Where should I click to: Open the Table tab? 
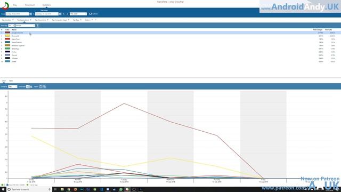(x=11, y=81)
